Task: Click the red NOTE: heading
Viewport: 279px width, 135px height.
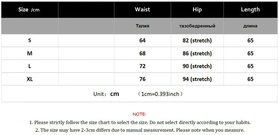Action: pyautogui.click(x=139, y=114)
